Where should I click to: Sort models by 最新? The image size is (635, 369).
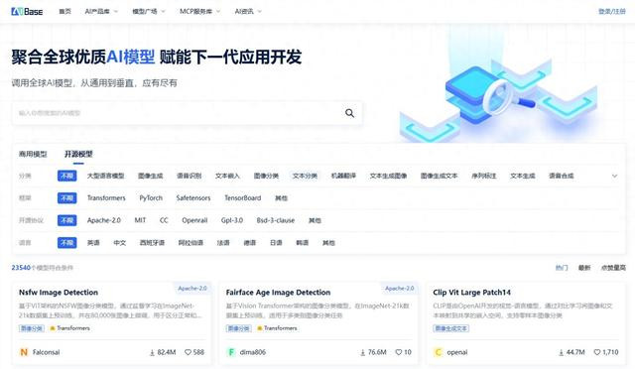coord(584,268)
